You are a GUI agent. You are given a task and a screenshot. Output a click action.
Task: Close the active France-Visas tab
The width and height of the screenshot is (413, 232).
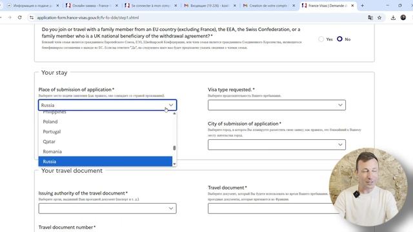coord(352,6)
